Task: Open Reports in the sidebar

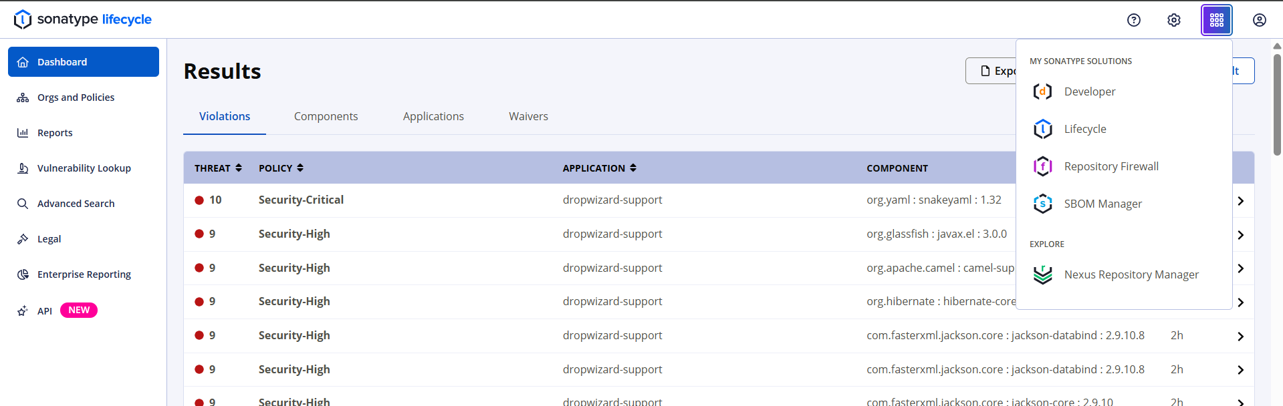Action: coord(84,133)
